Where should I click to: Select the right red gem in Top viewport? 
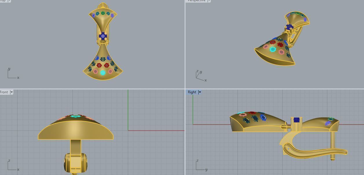click(x=107, y=65)
